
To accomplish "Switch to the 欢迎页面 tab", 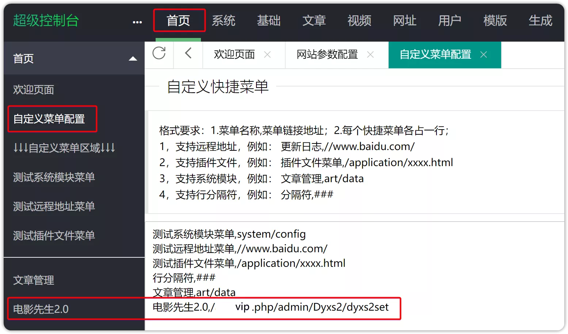I will (234, 55).
